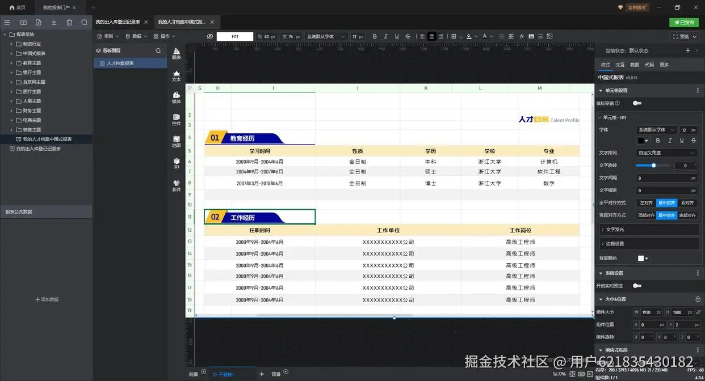This screenshot has height=381, width=705.
Task: Open the font color swatch in properties panel
Action: point(643,141)
